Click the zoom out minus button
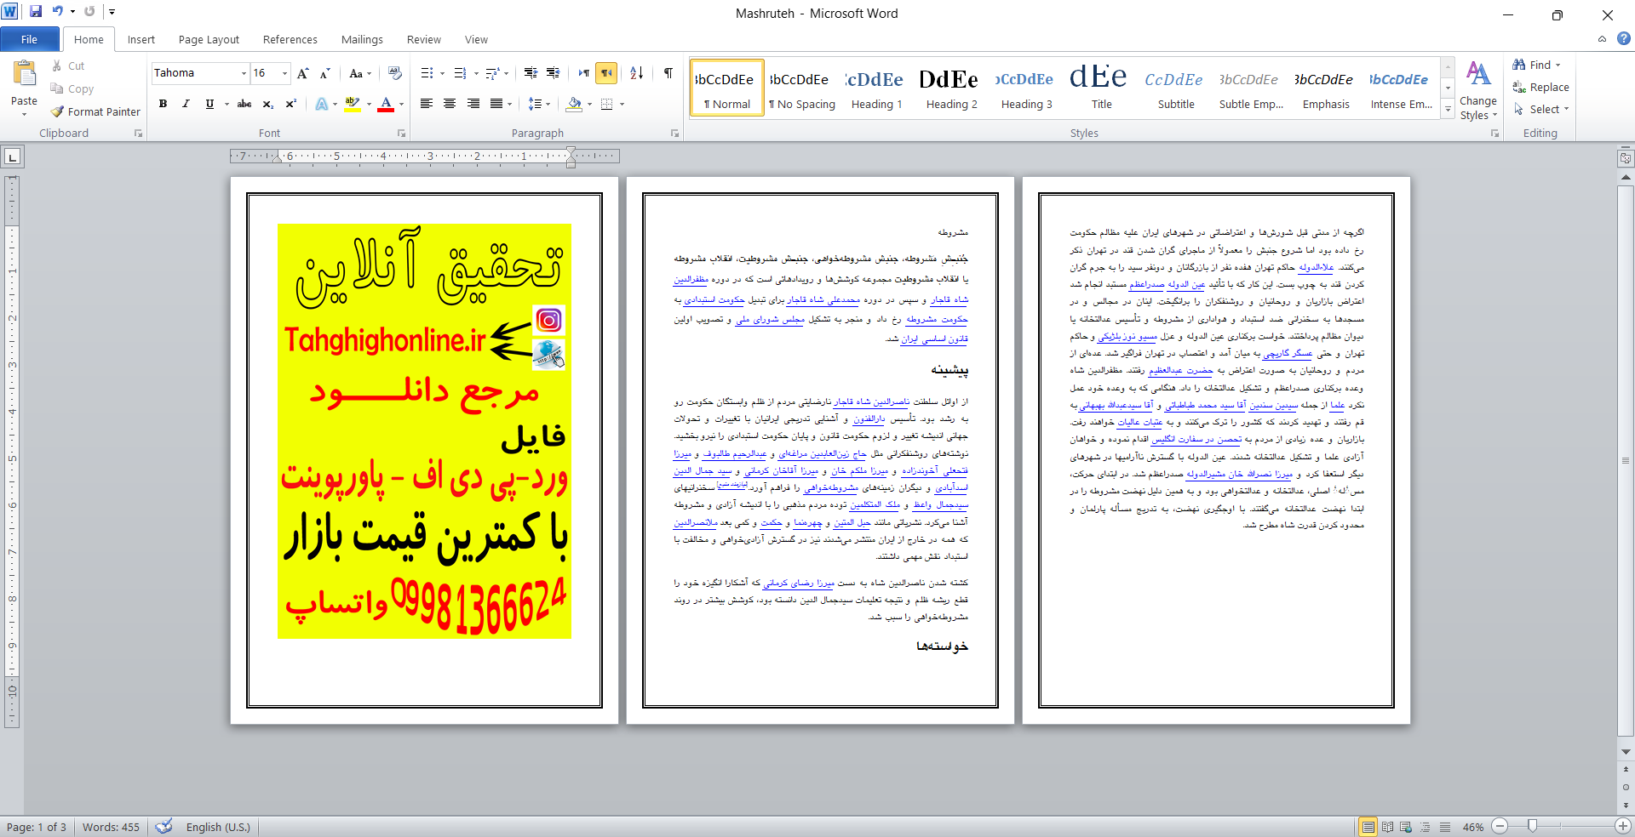This screenshot has height=837, width=1635. point(1500,826)
